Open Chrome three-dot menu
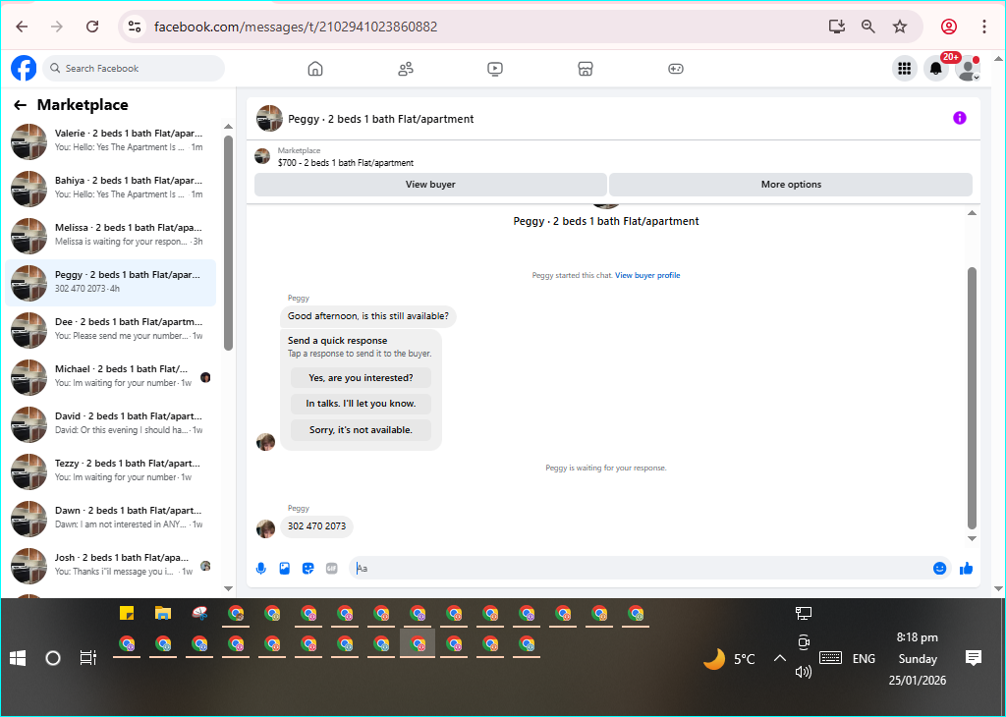 coord(984,27)
